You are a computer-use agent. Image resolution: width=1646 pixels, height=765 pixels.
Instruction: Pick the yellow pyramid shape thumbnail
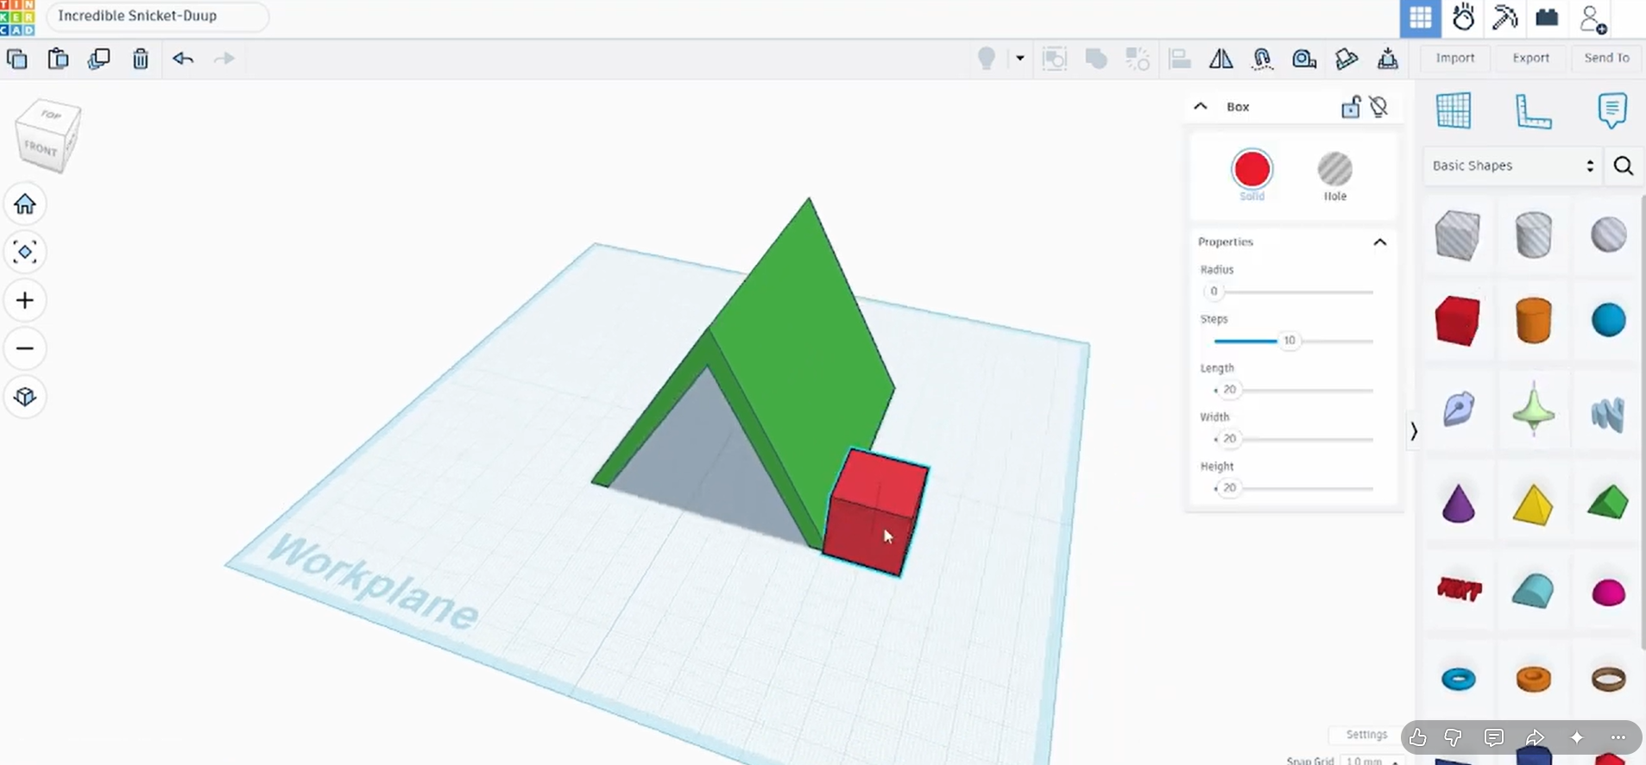(x=1533, y=505)
